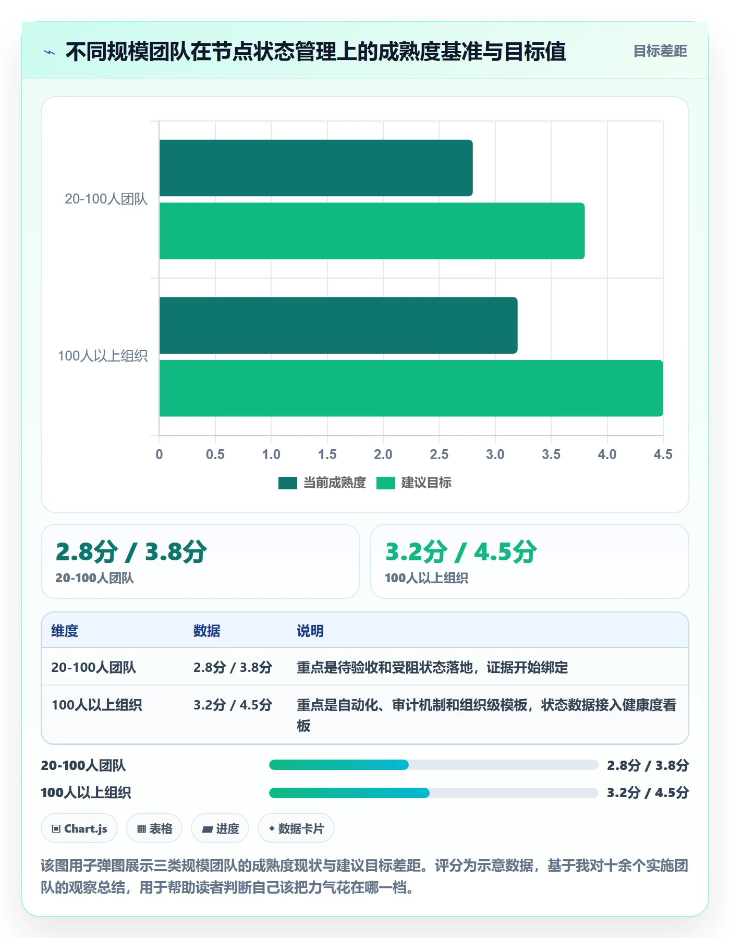
Task: Click the description 重点是待验收和受阻状态落地，证据开始绑定
Action: (432, 667)
